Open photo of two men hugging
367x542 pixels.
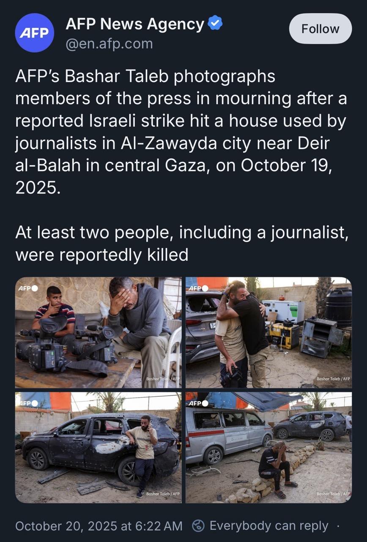pyautogui.click(x=269, y=333)
